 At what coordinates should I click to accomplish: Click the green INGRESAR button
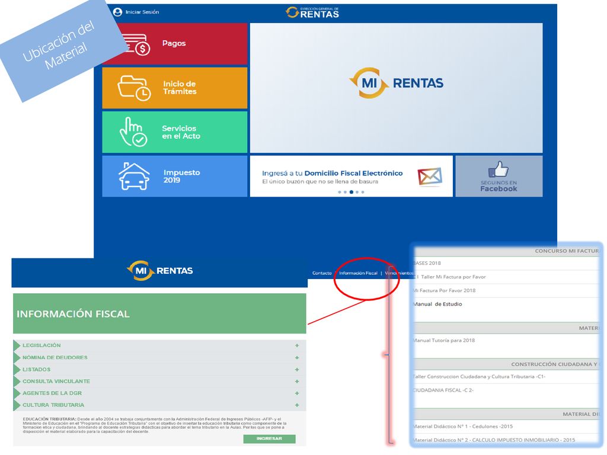coord(269,439)
